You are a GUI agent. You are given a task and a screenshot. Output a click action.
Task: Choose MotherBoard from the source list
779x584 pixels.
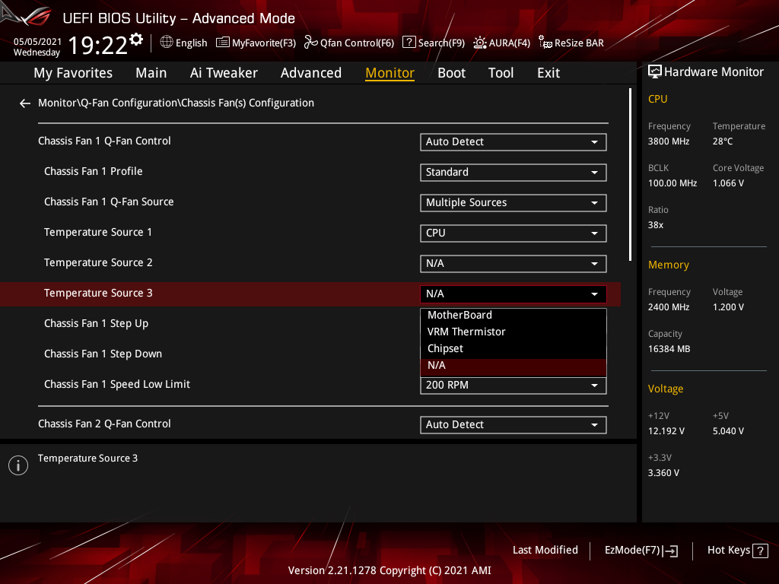click(514, 316)
